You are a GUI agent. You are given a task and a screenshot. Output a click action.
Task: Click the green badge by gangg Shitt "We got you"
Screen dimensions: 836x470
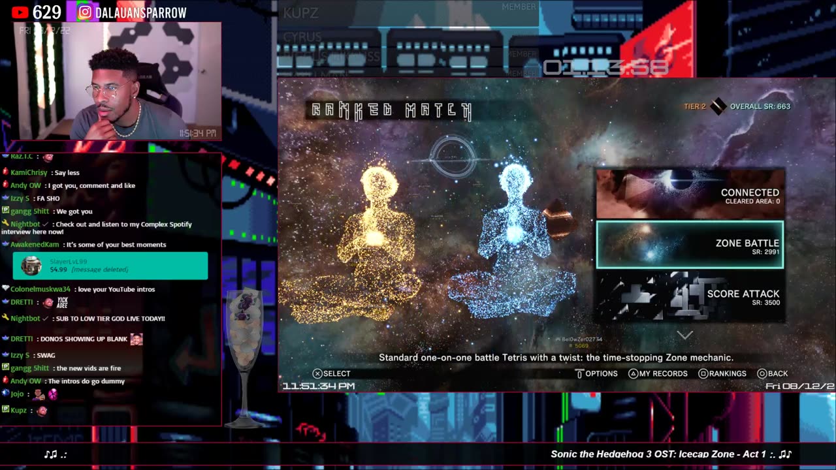[x=5, y=211]
